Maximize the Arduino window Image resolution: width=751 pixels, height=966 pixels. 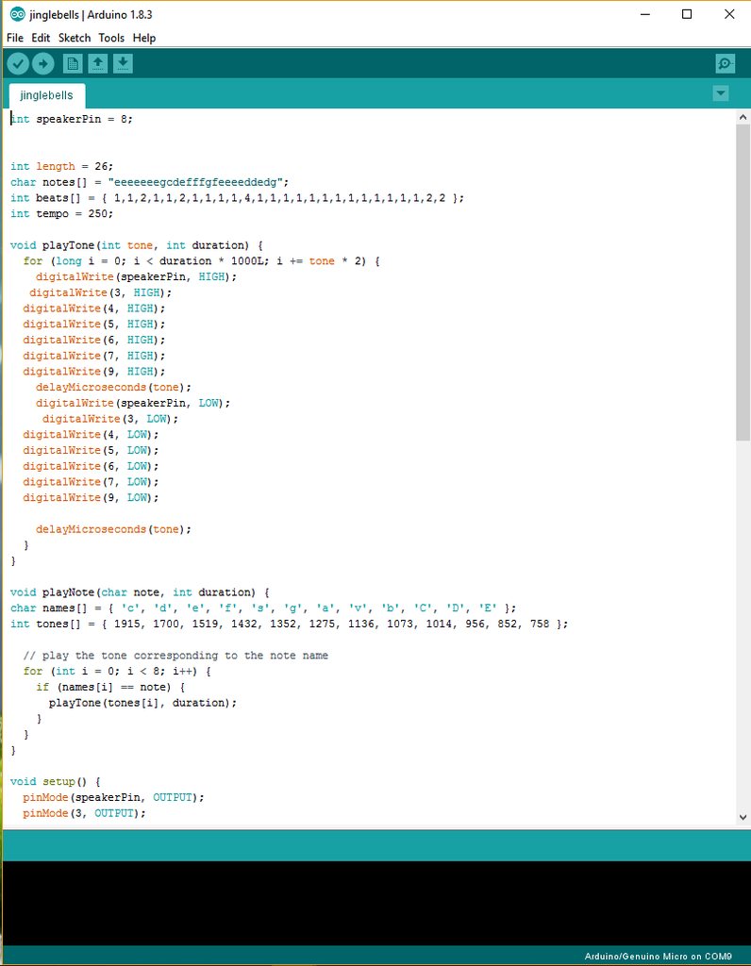click(687, 14)
